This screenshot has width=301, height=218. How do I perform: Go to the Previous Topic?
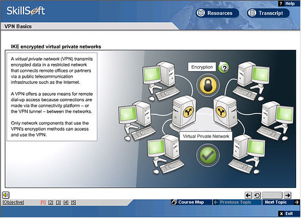(x=237, y=202)
